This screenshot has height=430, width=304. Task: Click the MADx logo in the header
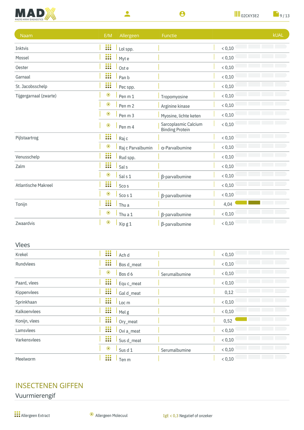[x=35, y=14]
